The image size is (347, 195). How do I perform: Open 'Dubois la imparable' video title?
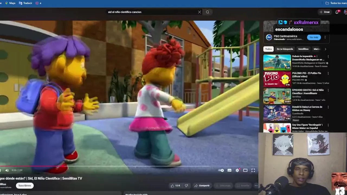308,58
